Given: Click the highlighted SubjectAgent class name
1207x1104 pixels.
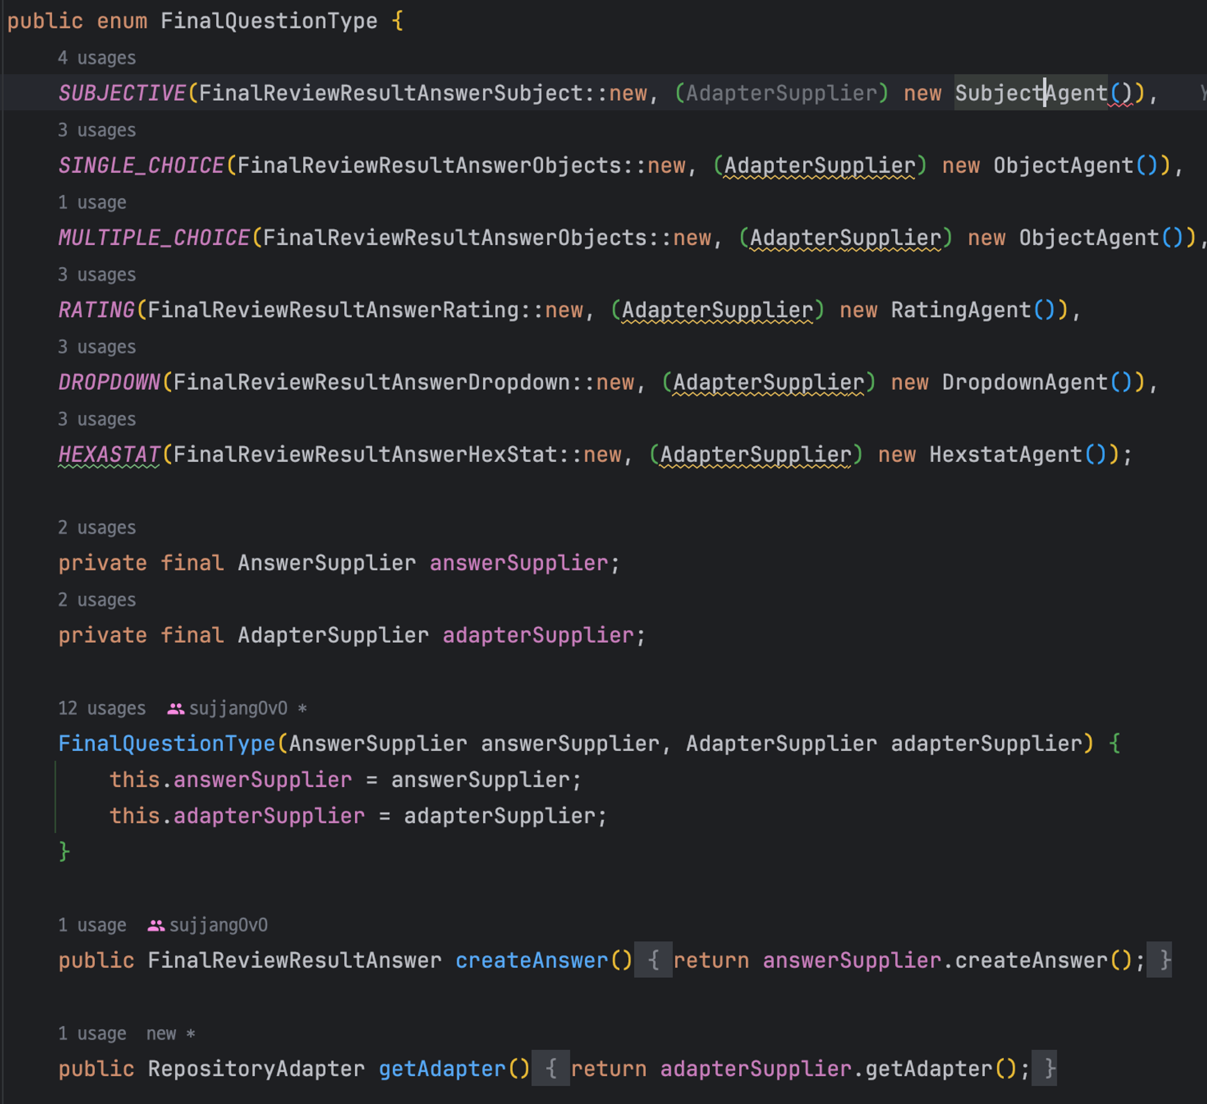Looking at the screenshot, I should click(x=1030, y=93).
